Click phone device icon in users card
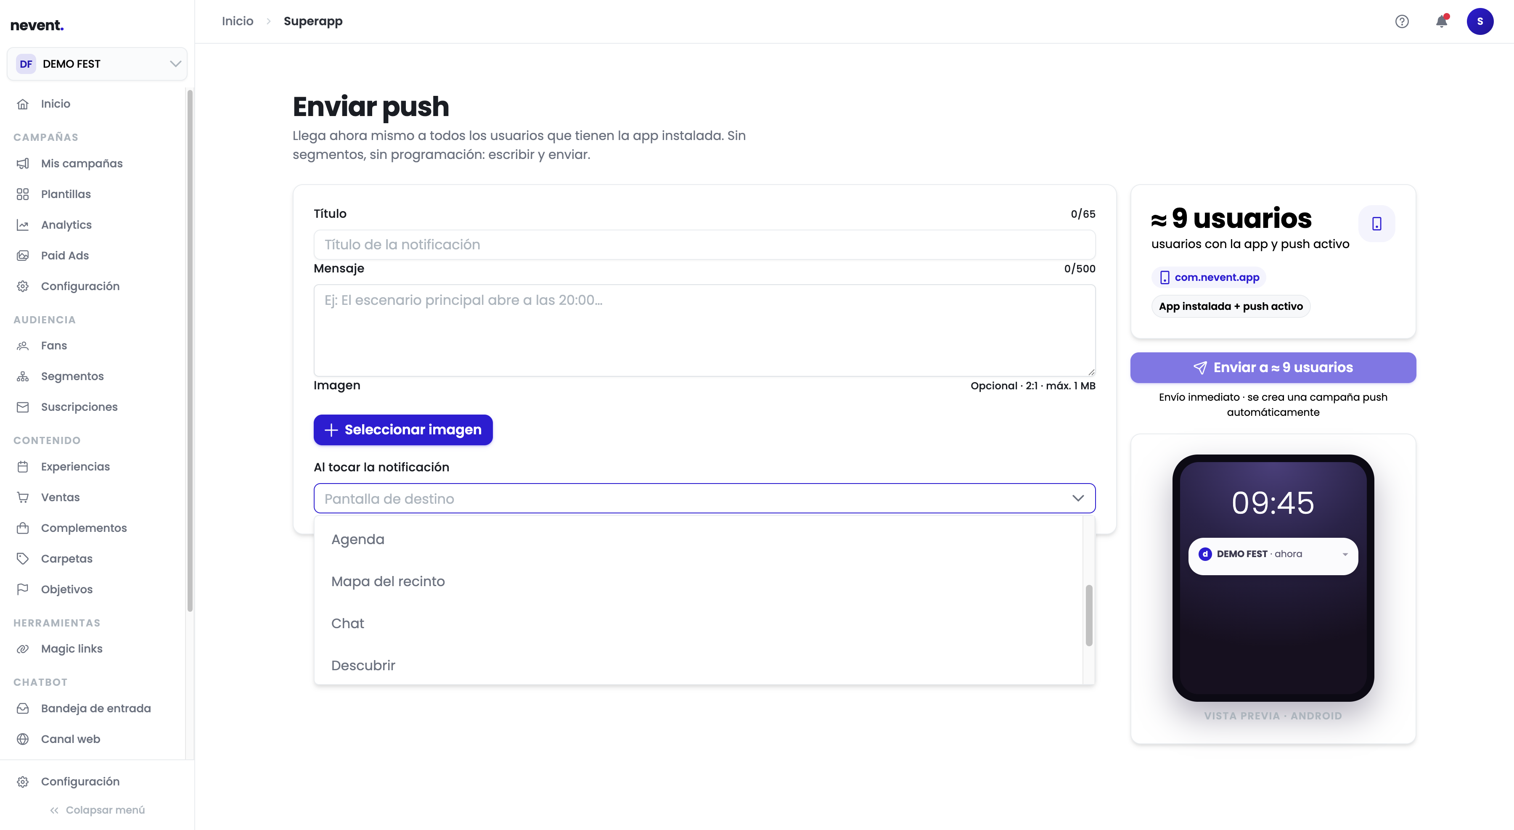1514x830 pixels. (x=1376, y=224)
